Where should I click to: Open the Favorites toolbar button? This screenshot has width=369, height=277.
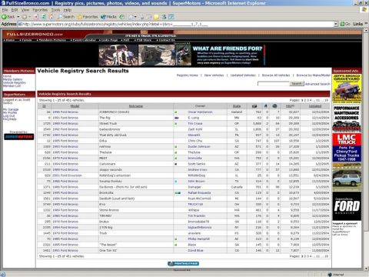click(88, 17)
